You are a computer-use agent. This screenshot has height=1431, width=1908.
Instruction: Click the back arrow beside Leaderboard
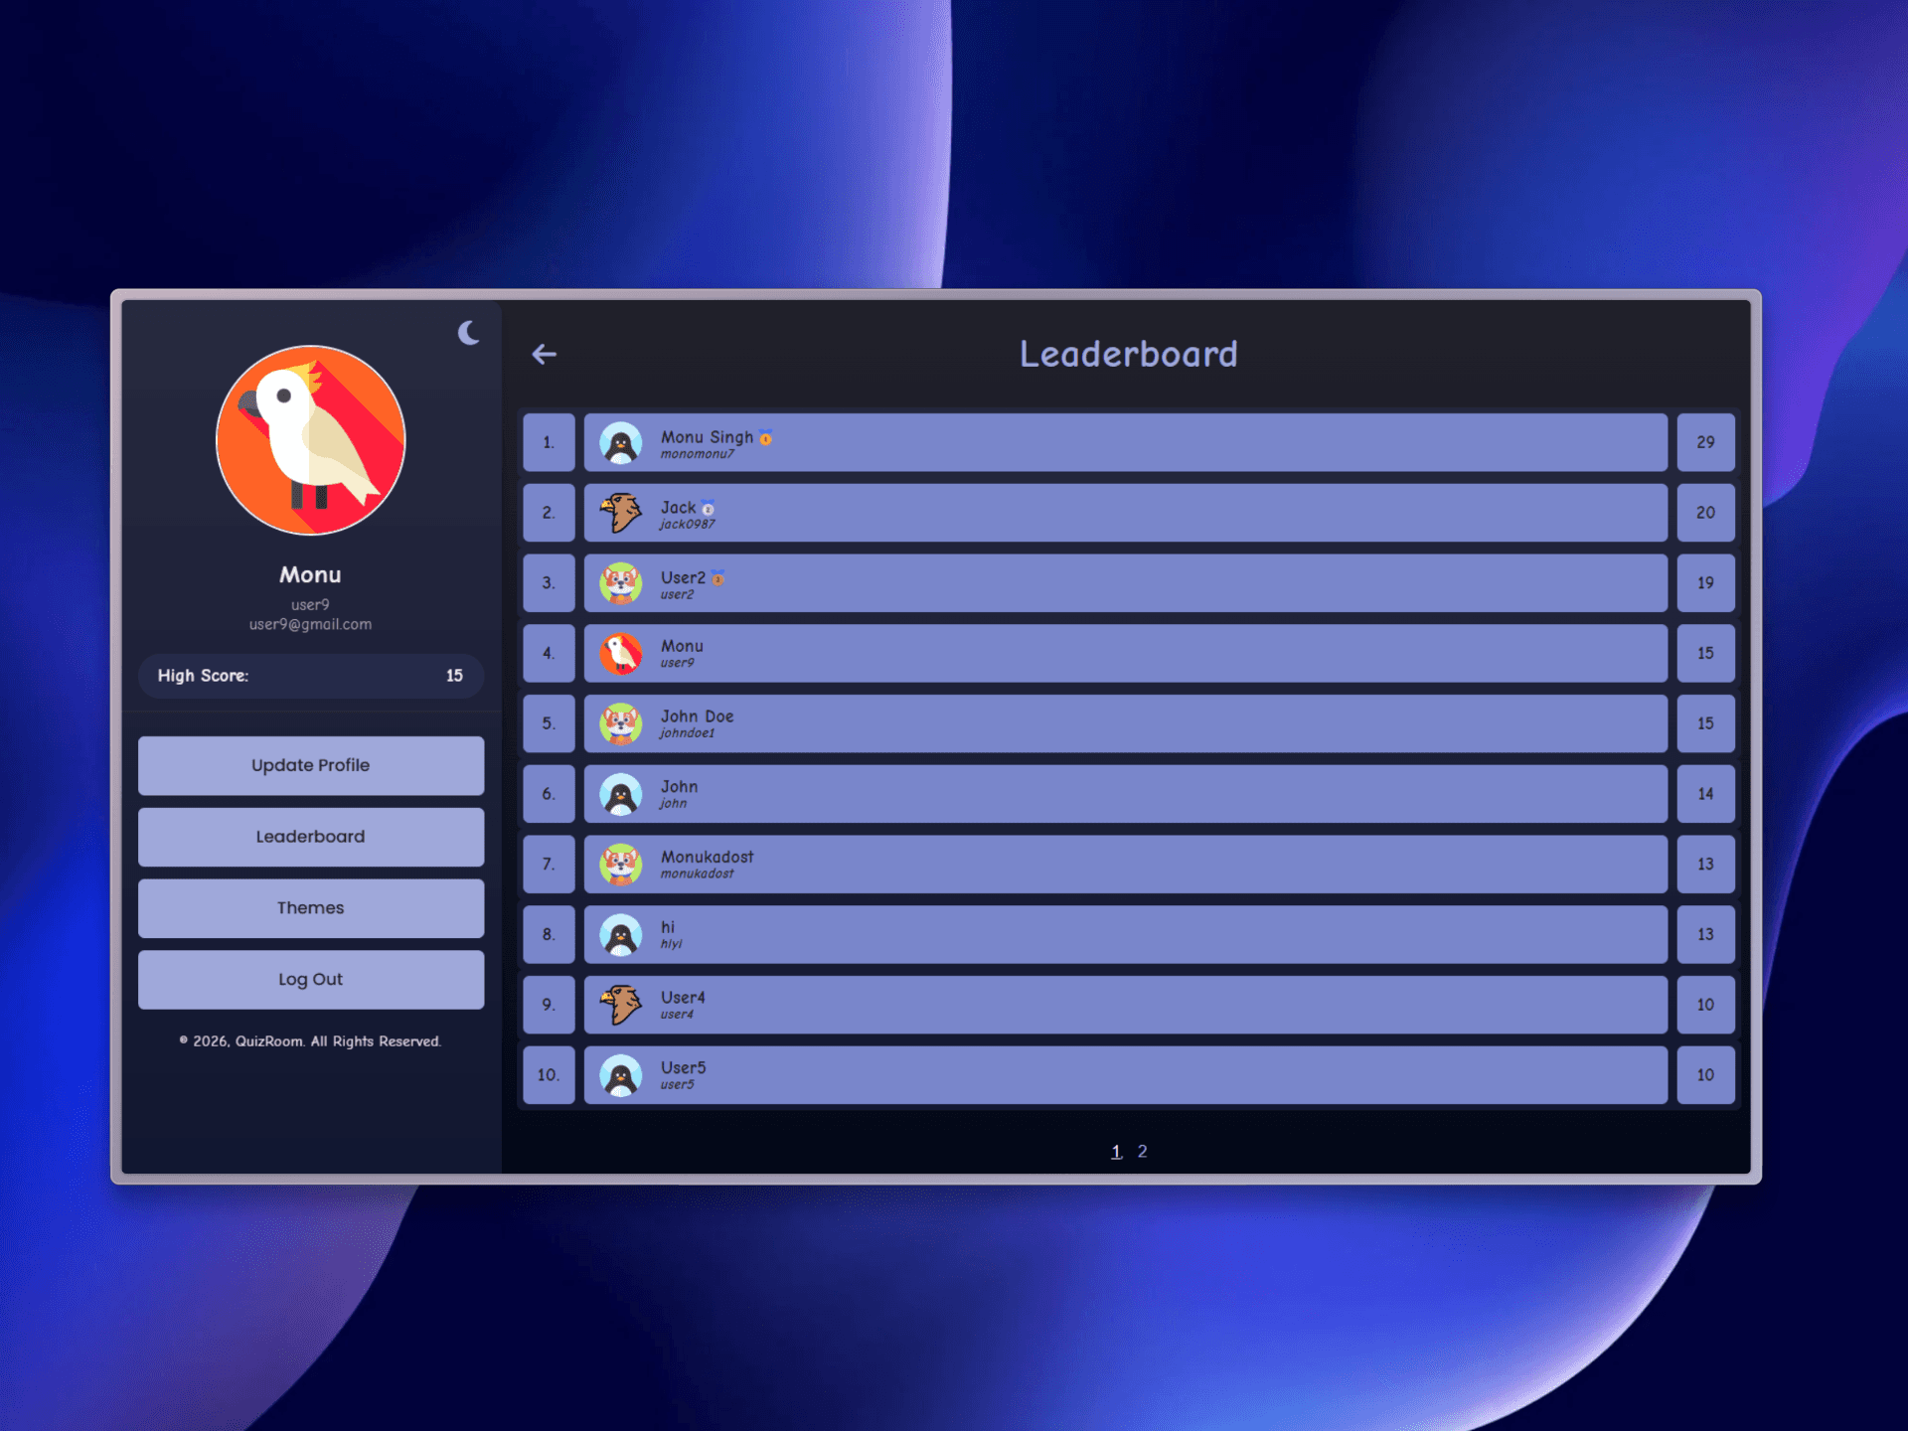(544, 354)
